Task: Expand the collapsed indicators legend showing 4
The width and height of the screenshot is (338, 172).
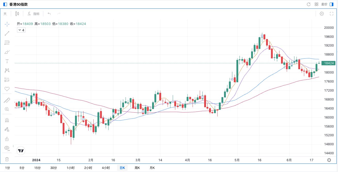Action: tap(21, 30)
